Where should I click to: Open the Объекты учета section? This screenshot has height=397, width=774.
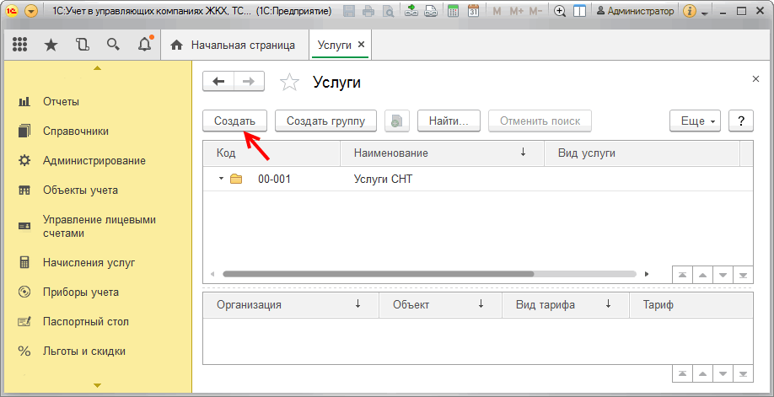point(80,190)
